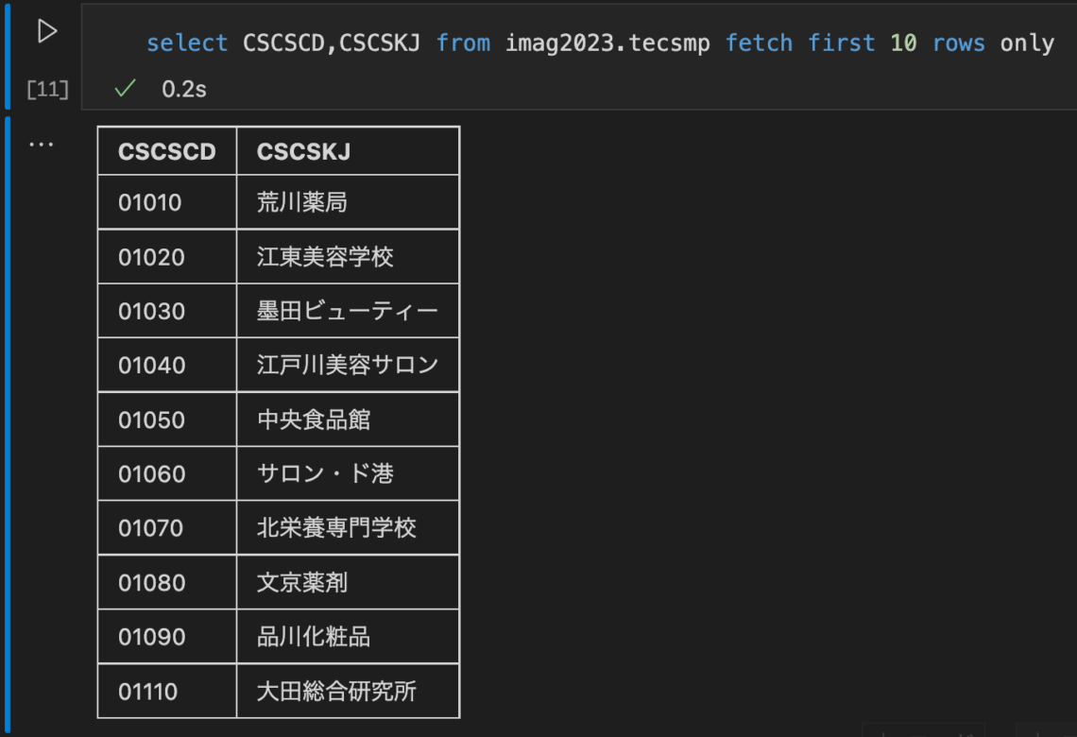
Task: Select the CSCSCD column header
Action: (x=165, y=151)
